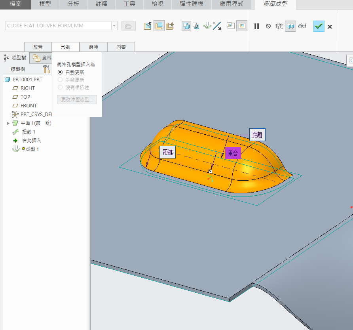Click the hammer settings icon in the model tree
Image resolution: width=353 pixels, height=330 pixels.
pos(46,69)
